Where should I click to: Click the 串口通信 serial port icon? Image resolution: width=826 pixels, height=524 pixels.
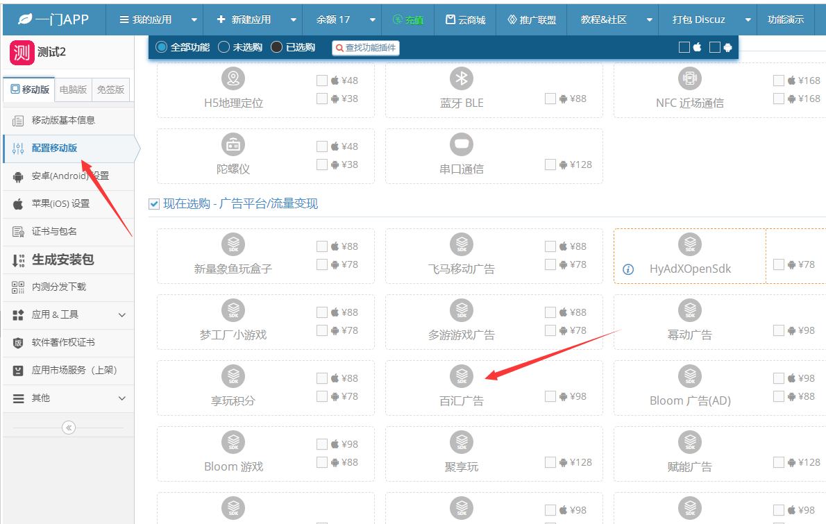click(462, 144)
